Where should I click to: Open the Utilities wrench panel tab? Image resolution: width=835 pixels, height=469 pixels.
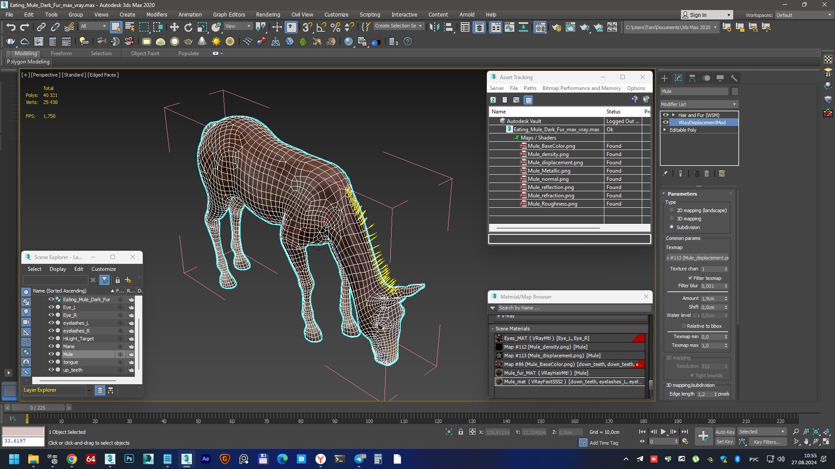click(734, 78)
